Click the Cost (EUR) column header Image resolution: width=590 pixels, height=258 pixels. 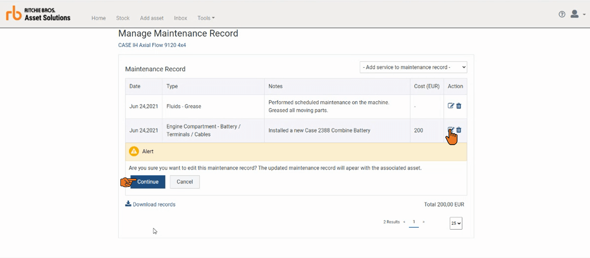427,86
